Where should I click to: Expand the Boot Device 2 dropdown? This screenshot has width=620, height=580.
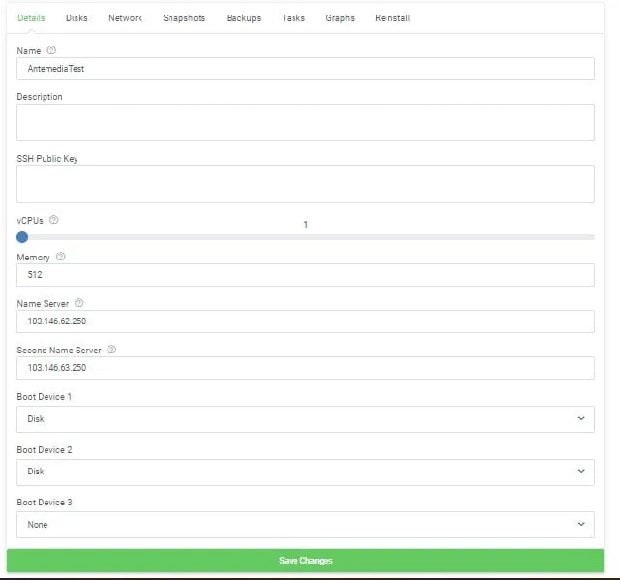point(305,472)
